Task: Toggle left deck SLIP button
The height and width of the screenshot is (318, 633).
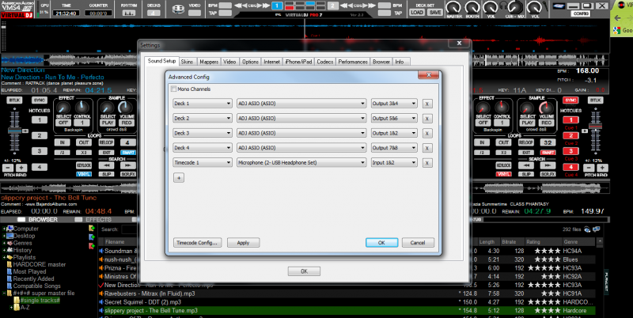Action: coord(107,174)
